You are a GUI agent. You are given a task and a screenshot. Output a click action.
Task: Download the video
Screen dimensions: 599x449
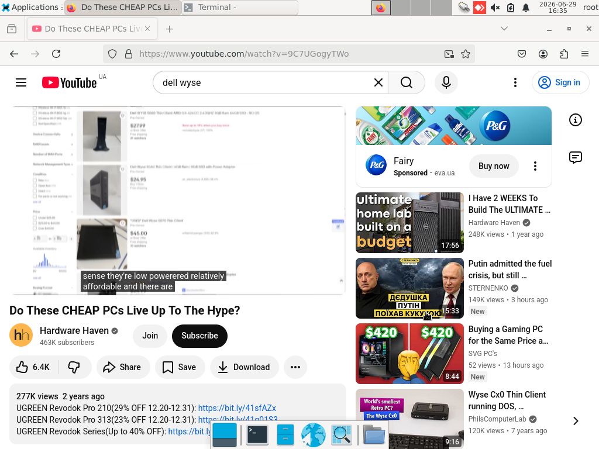coord(245,367)
